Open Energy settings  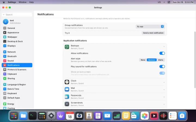[17, 104]
